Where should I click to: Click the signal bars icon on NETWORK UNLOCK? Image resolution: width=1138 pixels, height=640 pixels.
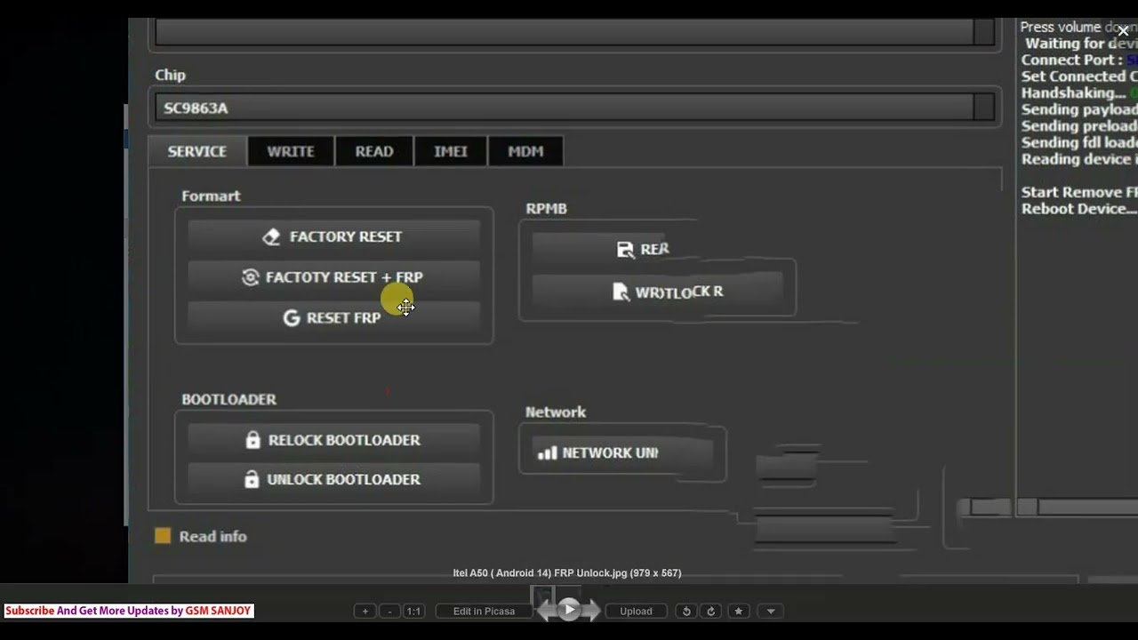tap(548, 452)
